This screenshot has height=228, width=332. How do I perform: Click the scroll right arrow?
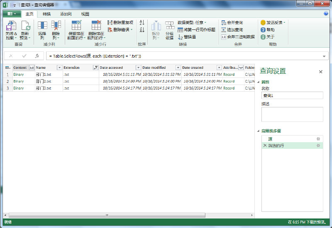(x=252, y=215)
